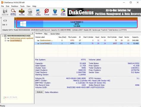This screenshot has height=107, width=141.
Task: Click the Format toolbar icon
Action: coord(47,12)
